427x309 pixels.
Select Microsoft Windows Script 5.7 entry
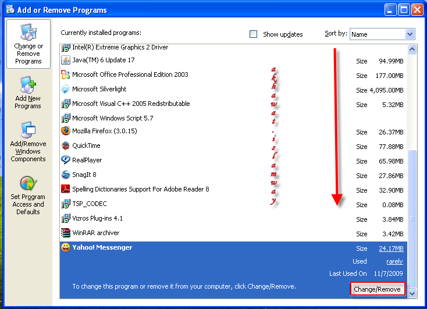click(233, 118)
